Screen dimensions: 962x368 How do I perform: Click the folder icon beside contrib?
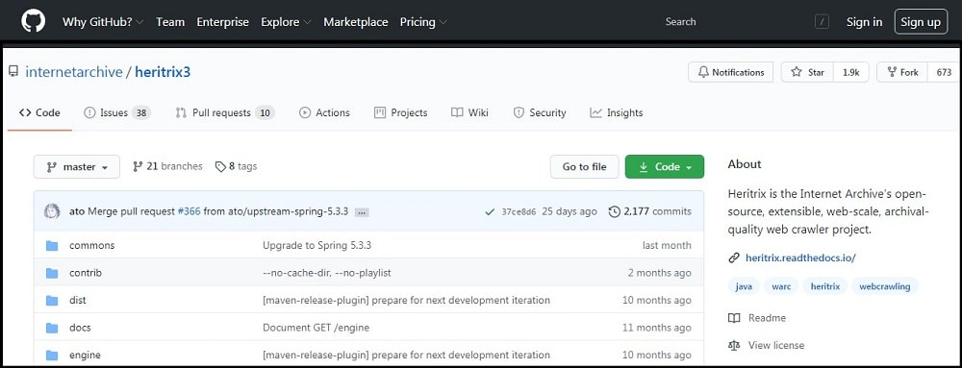(x=52, y=273)
